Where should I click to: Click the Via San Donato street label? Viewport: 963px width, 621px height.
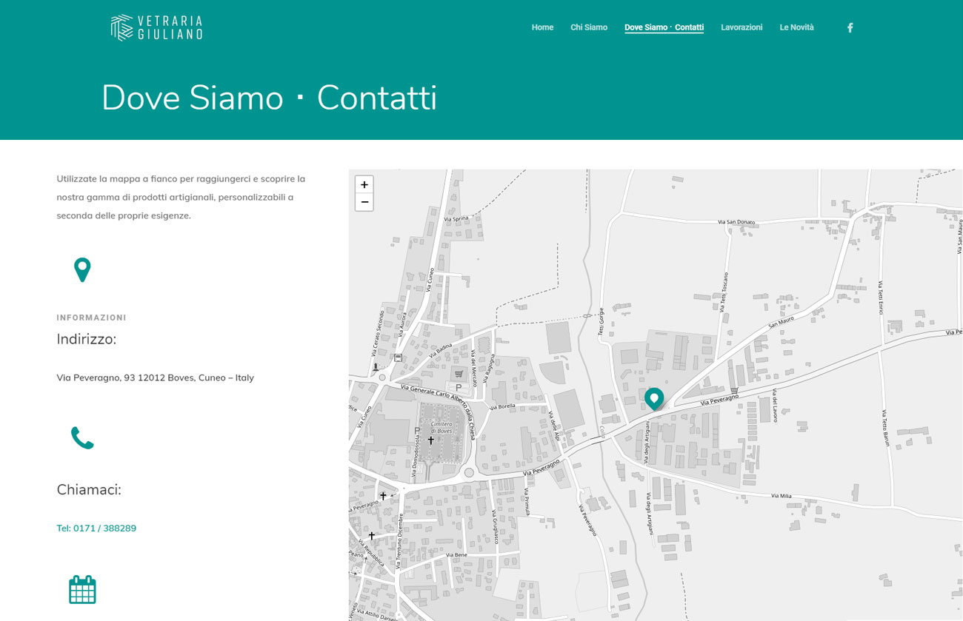click(x=736, y=222)
